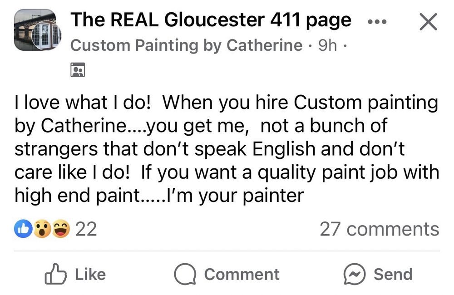This screenshot has height=295, width=454.
Task: Select the post body text
Action: point(226,148)
